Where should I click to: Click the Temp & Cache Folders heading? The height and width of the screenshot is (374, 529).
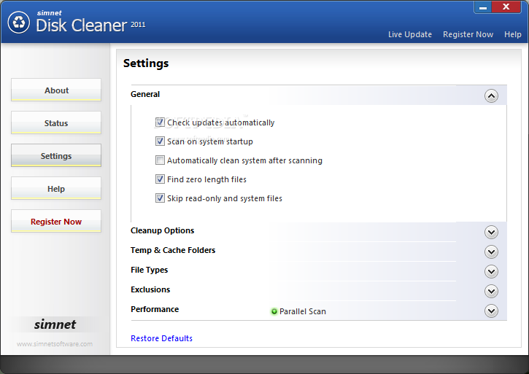(x=173, y=250)
